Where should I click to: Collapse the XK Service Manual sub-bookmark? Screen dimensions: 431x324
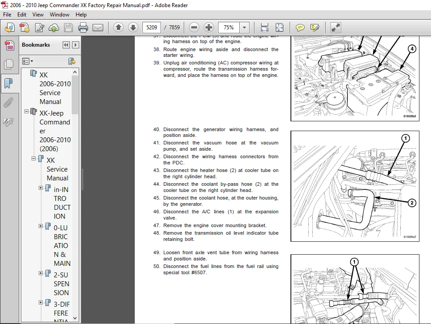coord(33,158)
